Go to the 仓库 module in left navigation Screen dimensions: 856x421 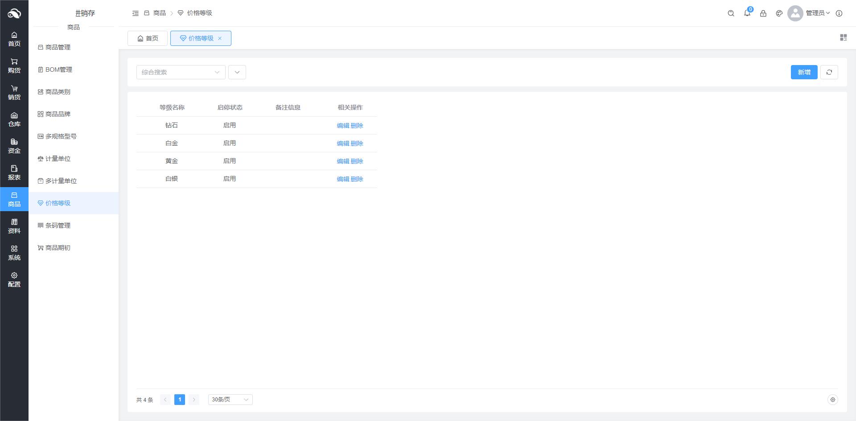point(14,119)
